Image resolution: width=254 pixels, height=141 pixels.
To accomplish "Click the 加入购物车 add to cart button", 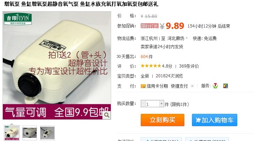I will coord(215,120).
